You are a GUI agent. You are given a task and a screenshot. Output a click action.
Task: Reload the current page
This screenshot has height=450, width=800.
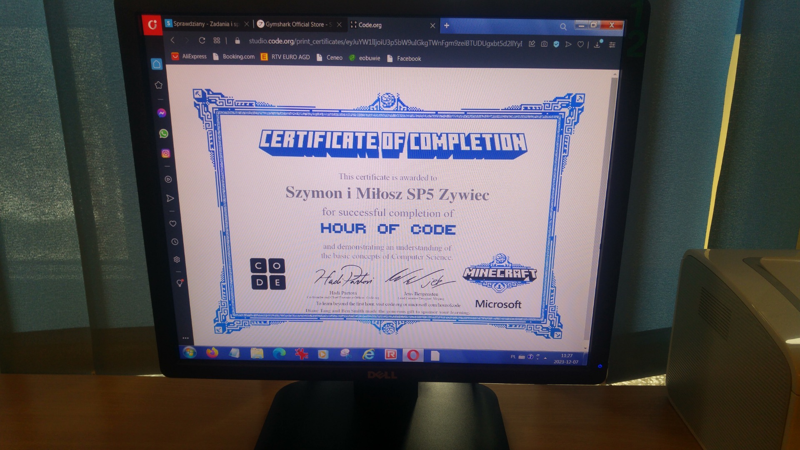coord(202,40)
